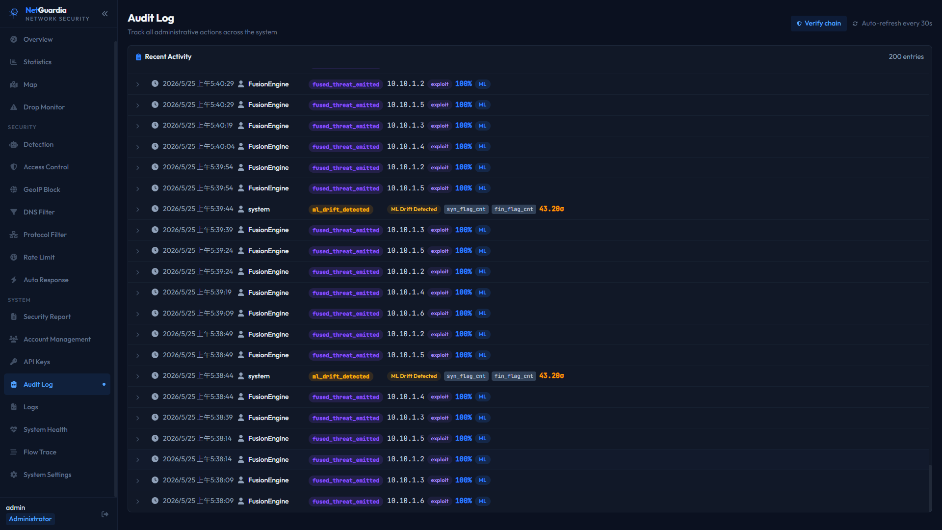Open Logs file icon

(14, 407)
